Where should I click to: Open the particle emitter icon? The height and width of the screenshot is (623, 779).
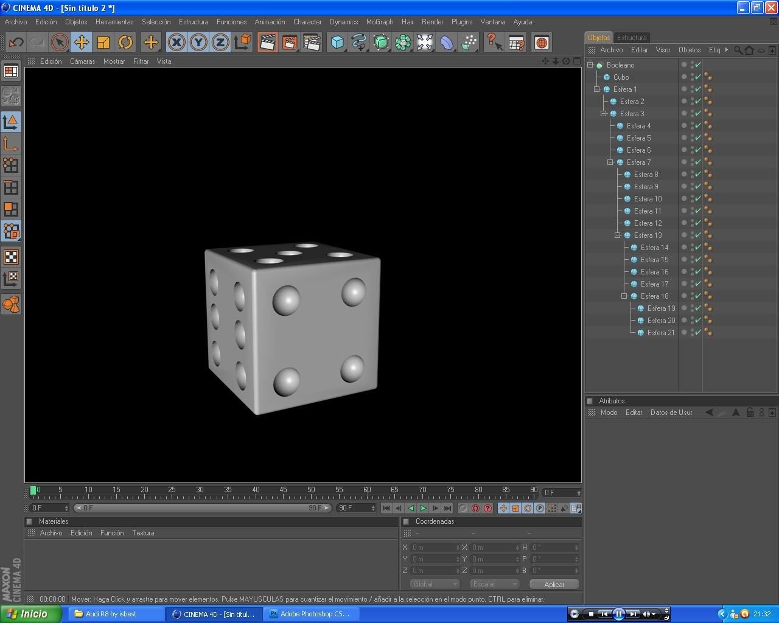point(469,43)
